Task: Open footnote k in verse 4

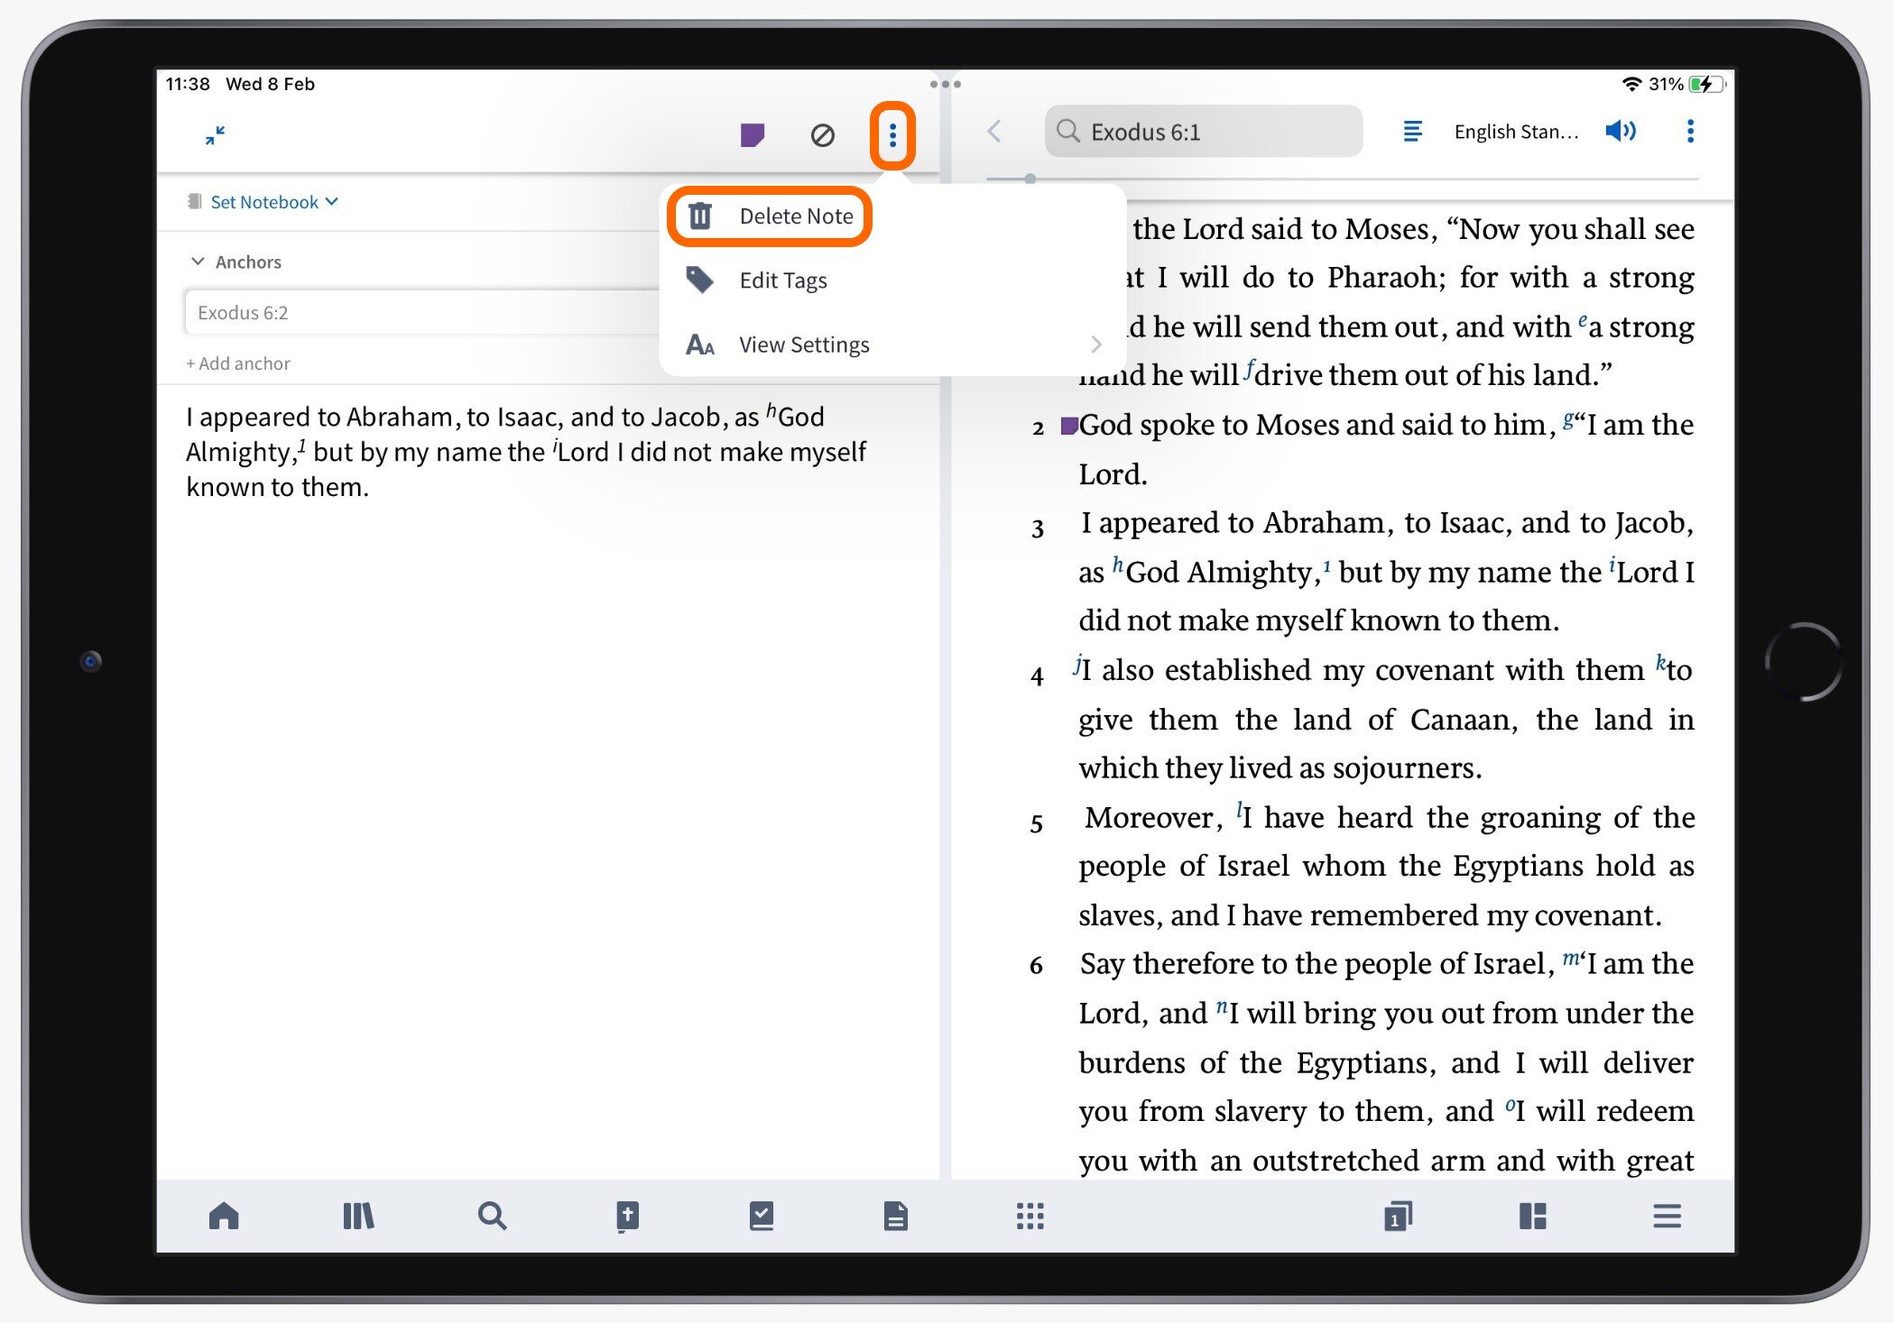Action: coord(1660,663)
